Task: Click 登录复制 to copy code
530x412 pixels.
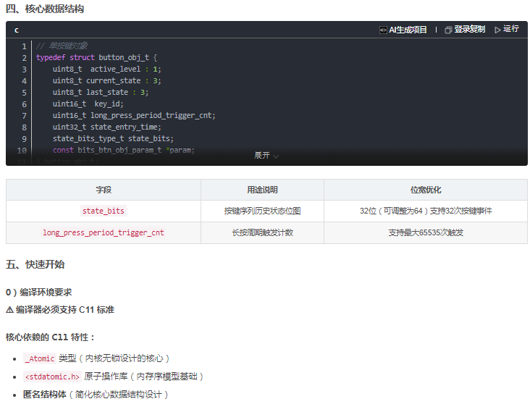Action: click(x=469, y=30)
